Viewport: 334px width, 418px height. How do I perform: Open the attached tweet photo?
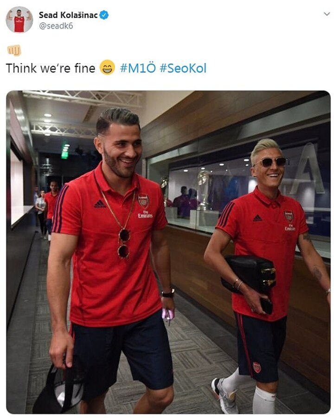click(168, 252)
